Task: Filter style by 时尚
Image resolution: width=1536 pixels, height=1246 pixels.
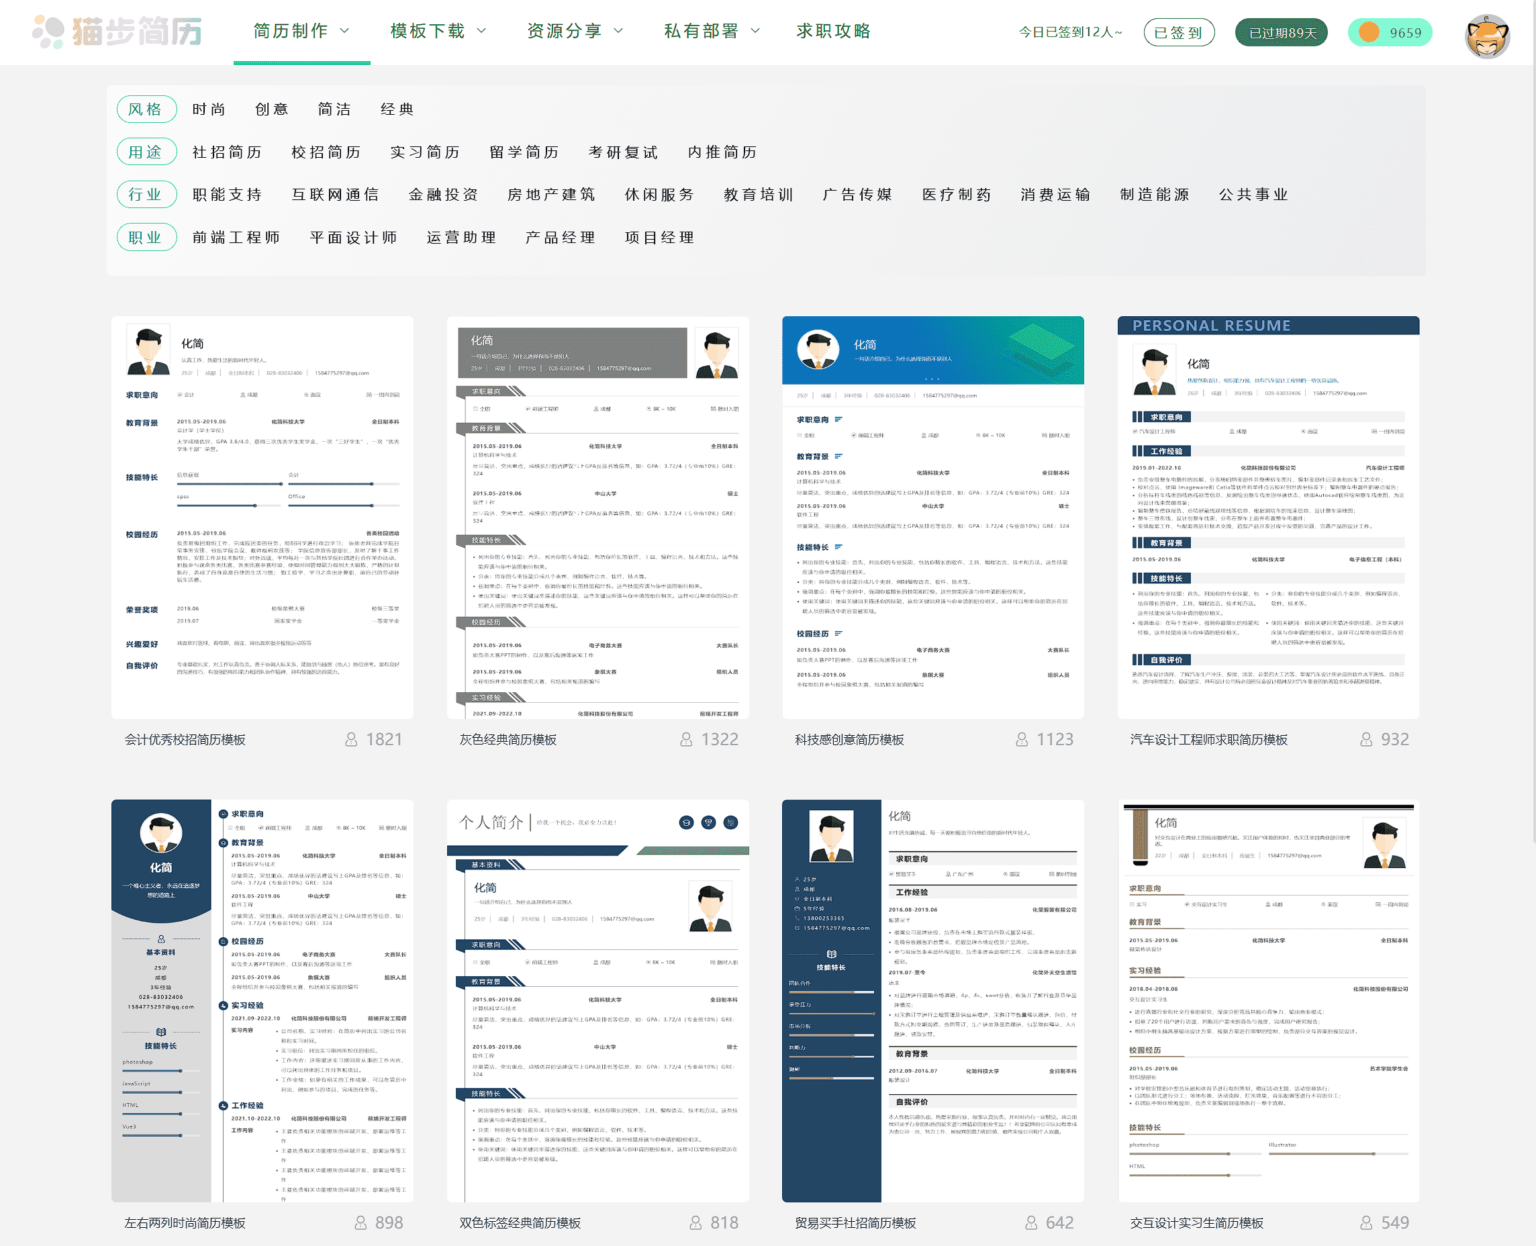Action: 209,109
